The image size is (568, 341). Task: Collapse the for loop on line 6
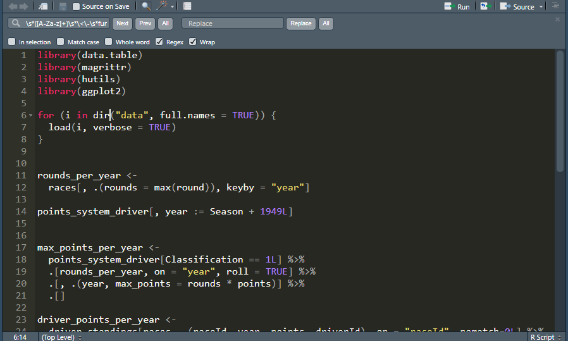pyautogui.click(x=30, y=115)
